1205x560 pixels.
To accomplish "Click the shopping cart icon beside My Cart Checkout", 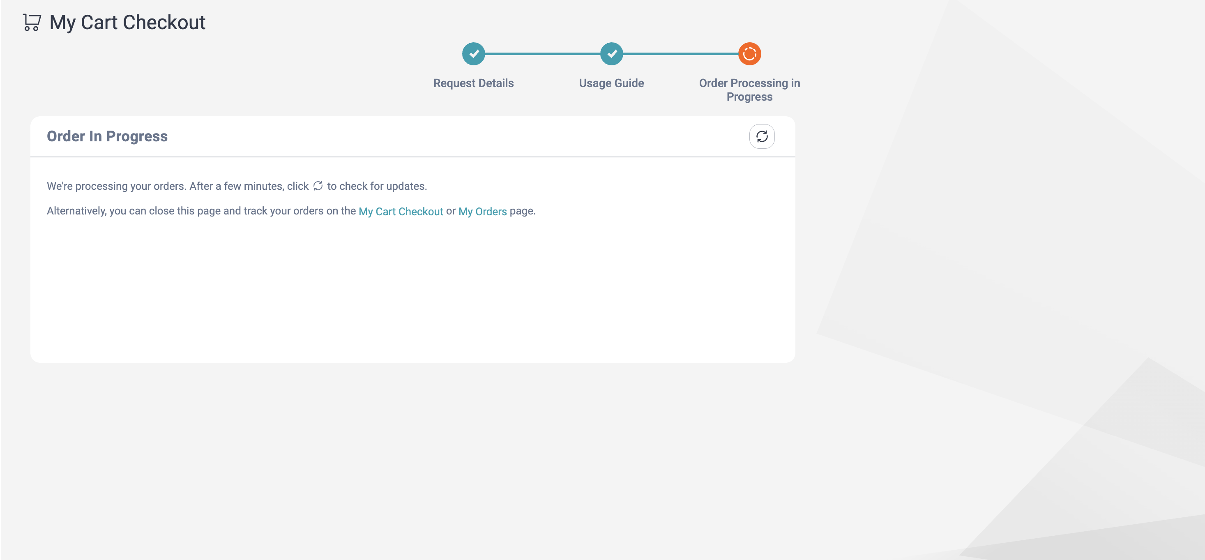I will coord(32,23).
